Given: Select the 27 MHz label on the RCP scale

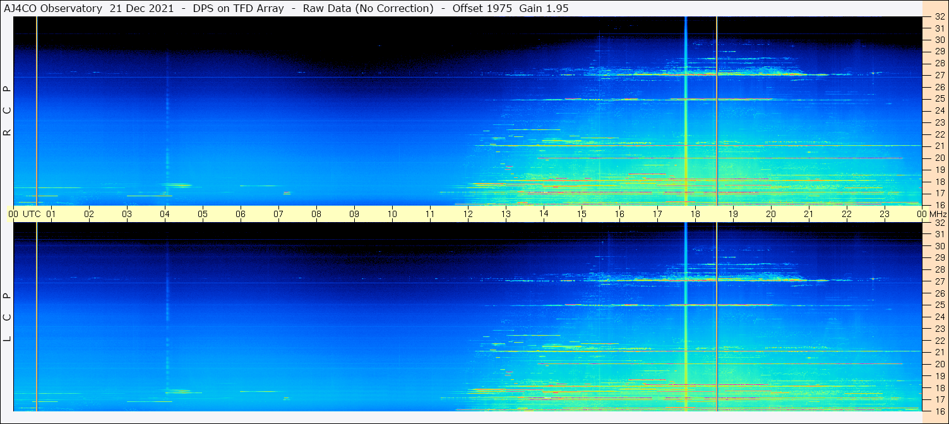Looking at the screenshot, I should coord(939,75).
